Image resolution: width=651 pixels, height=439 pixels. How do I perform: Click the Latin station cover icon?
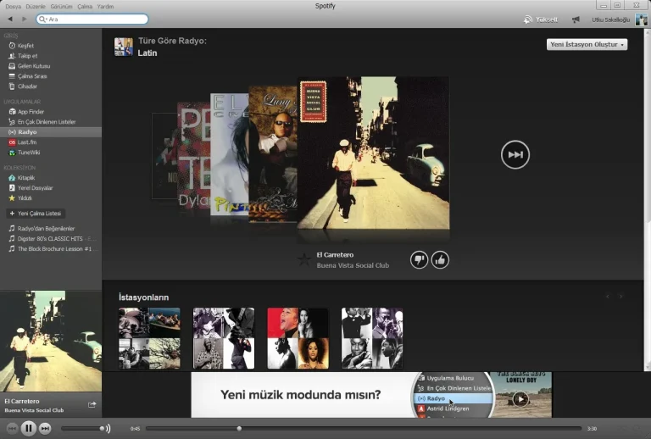point(124,47)
